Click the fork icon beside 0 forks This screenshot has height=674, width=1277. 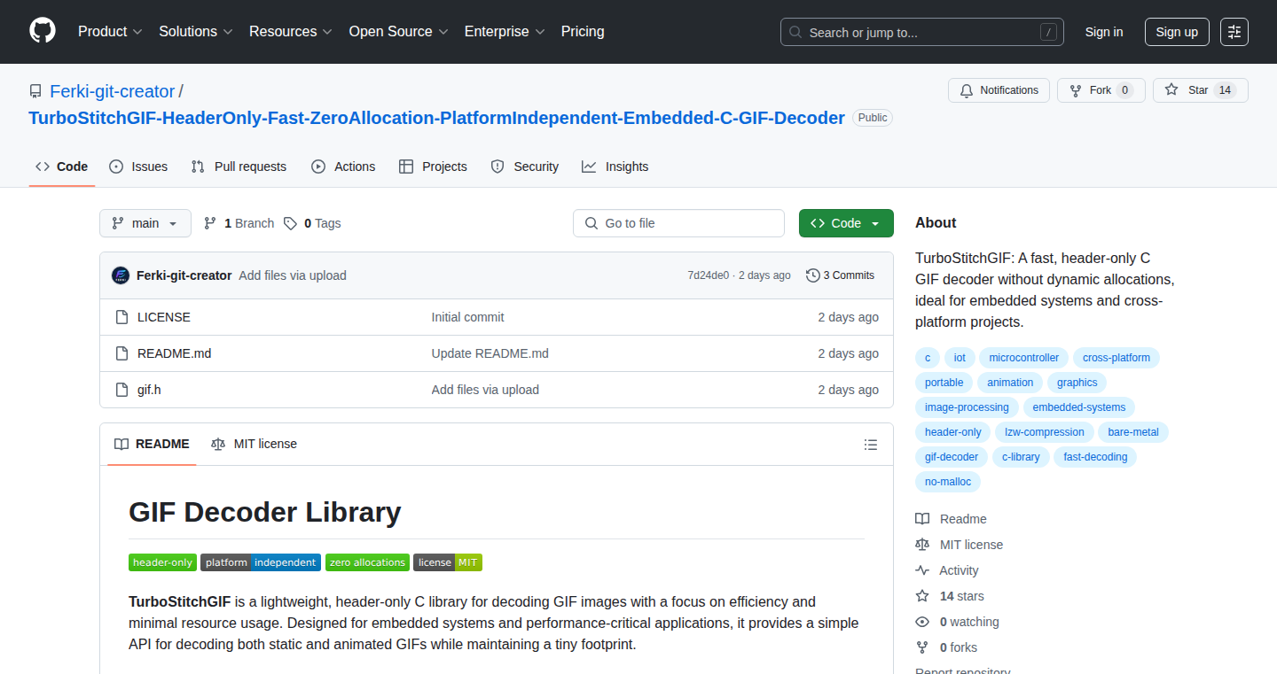pos(922,647)
